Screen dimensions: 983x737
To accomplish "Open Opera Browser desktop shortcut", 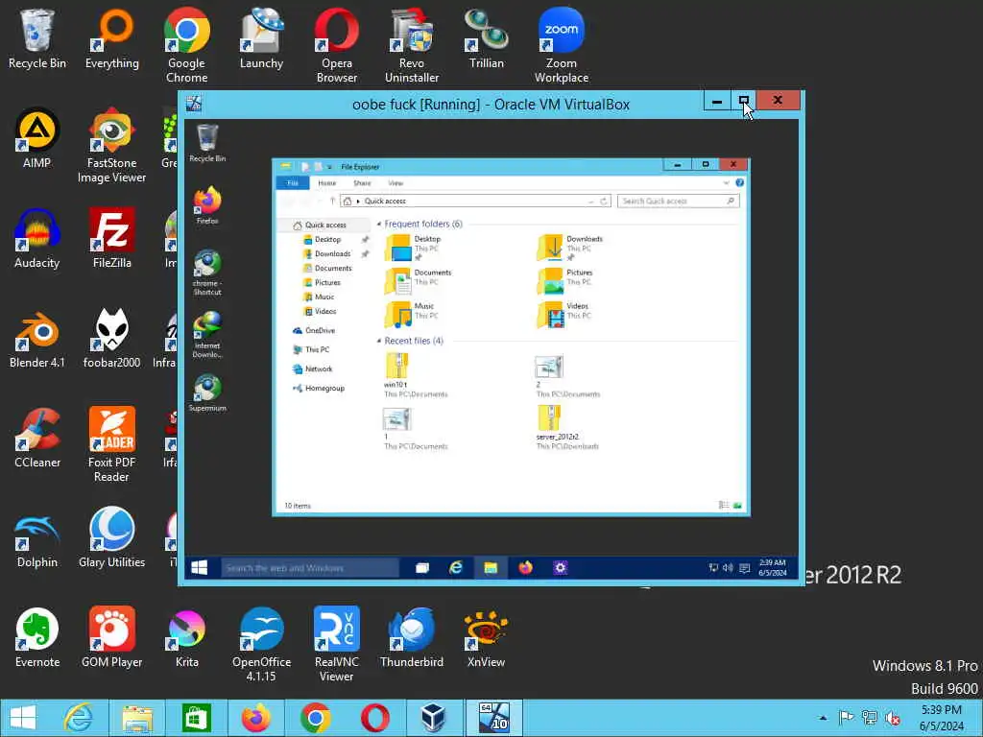I will coord(337,46).
